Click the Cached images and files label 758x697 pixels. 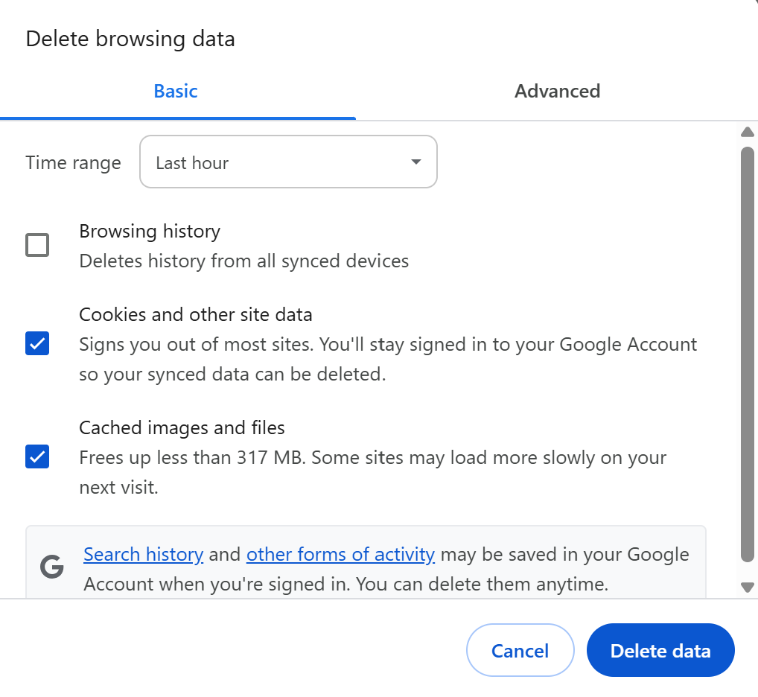[x=182, y=428]
